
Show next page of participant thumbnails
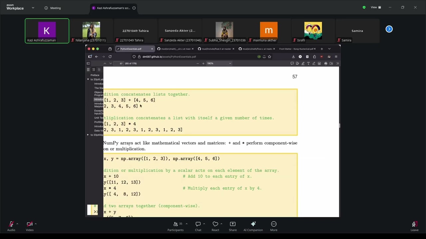389,29
